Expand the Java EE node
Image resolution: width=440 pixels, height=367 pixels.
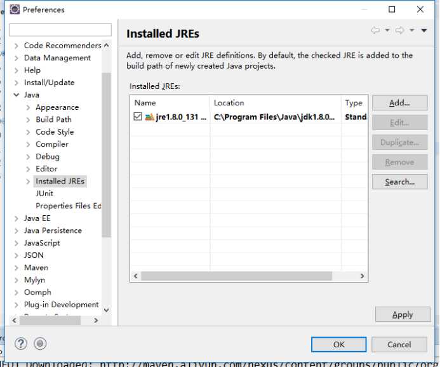17,218
